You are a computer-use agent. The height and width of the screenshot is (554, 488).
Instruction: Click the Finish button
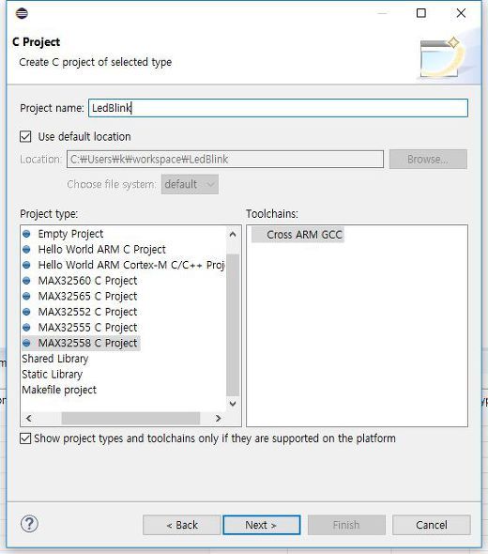pos(346,525)
